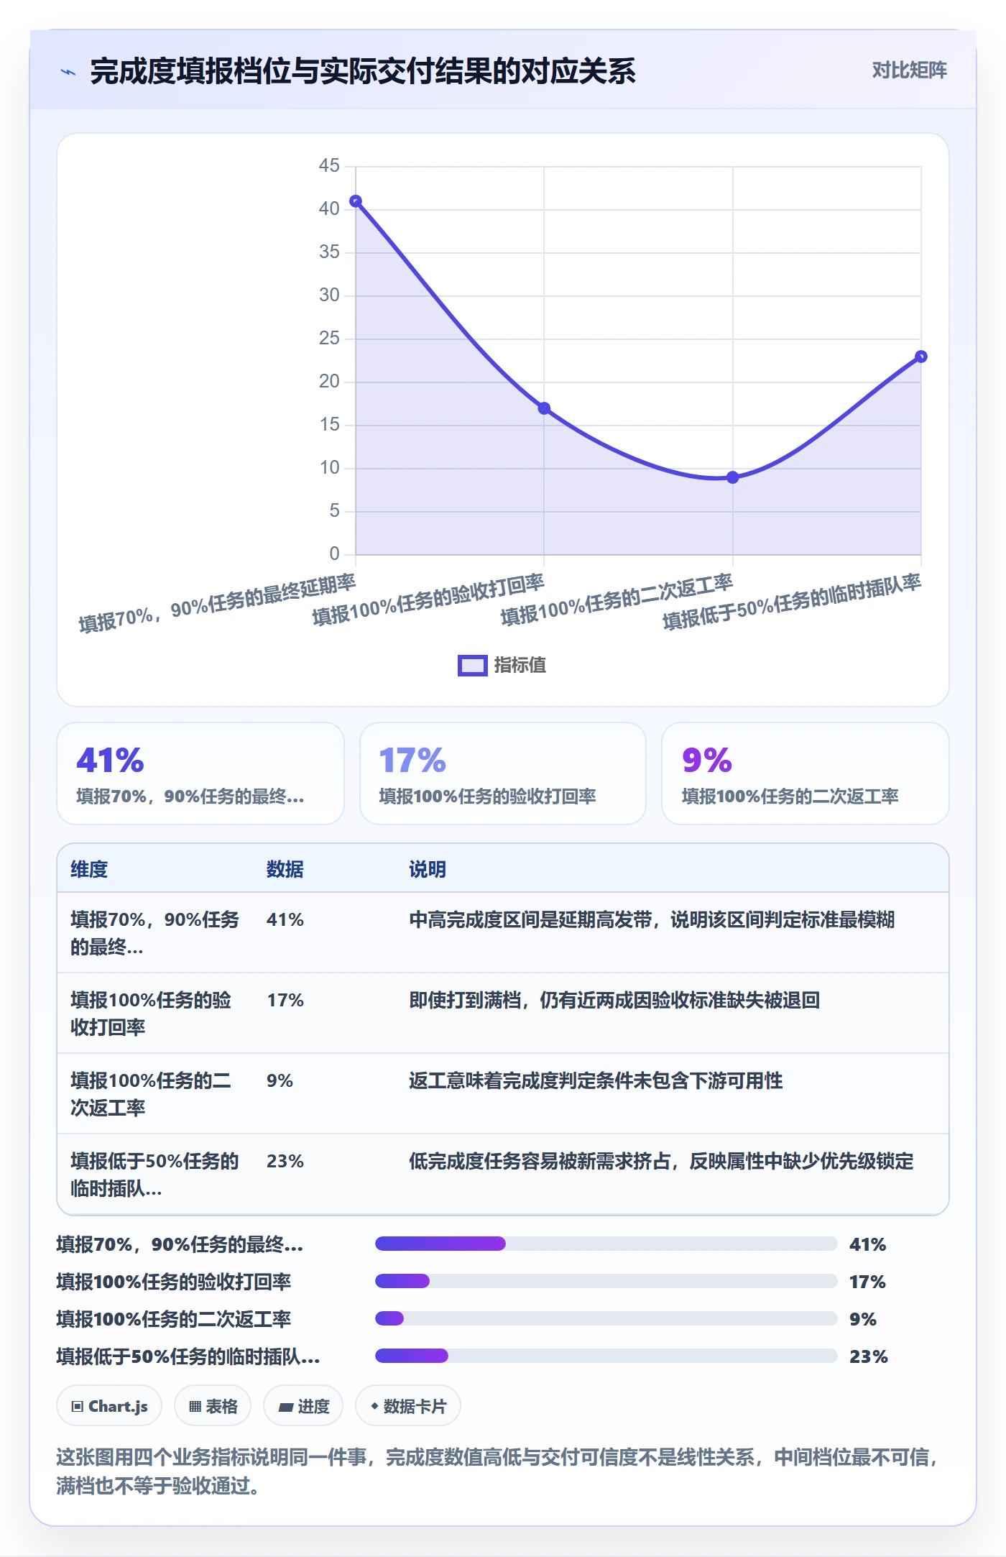1006x1557 pixels.
Task: Click the 对比矩阵 label in header
Action: tap(909, 70)
